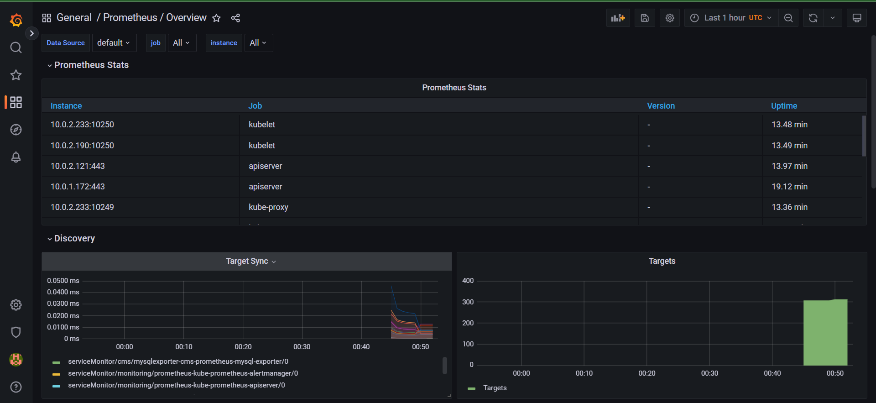This screenshot has width=876, height=403.
Task: Open the Dashboards sidebar icon
Action: tap(16, 102)
